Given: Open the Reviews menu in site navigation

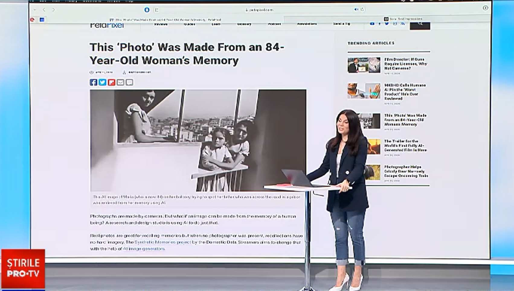Looking at the screenshot, I should tap(161, 24).
